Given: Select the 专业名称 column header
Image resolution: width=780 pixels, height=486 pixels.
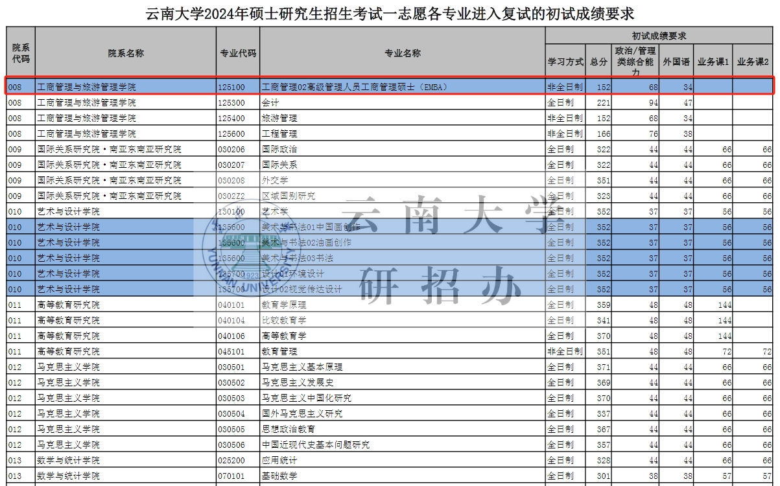Looking at the screenshot, I should 403,53.
